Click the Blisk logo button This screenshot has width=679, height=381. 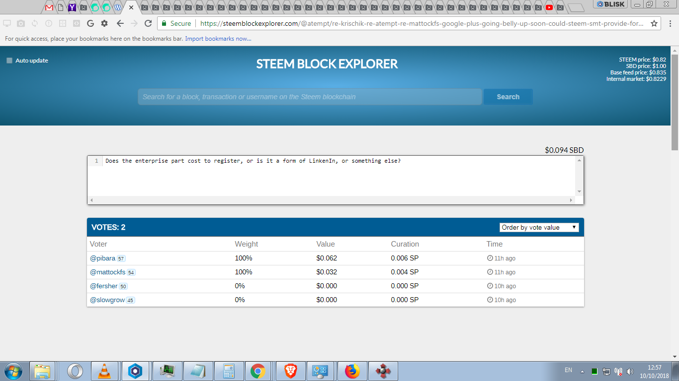pyautogui.click(x=610, y=4)
